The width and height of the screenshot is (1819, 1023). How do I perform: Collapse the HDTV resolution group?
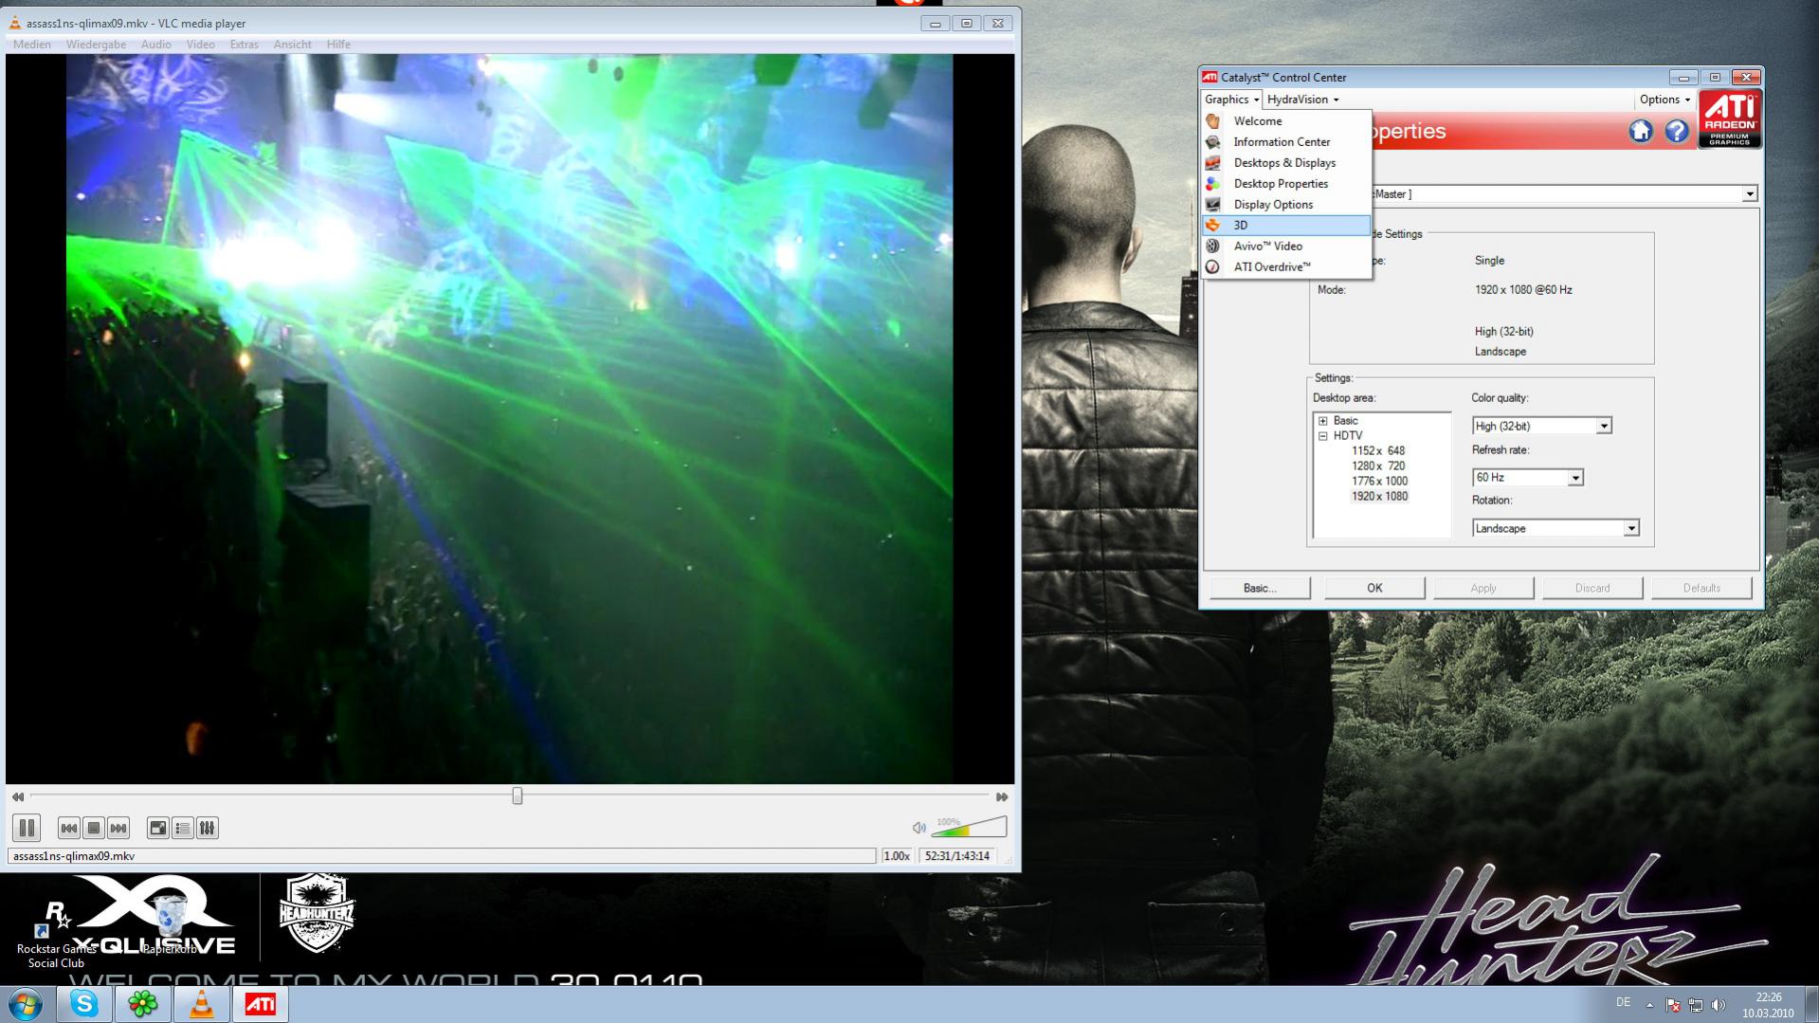coord(1323,436)
